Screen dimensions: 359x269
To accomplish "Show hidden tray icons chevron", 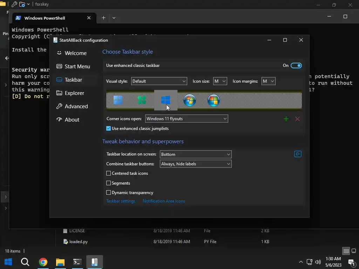I will pos(301,262).
